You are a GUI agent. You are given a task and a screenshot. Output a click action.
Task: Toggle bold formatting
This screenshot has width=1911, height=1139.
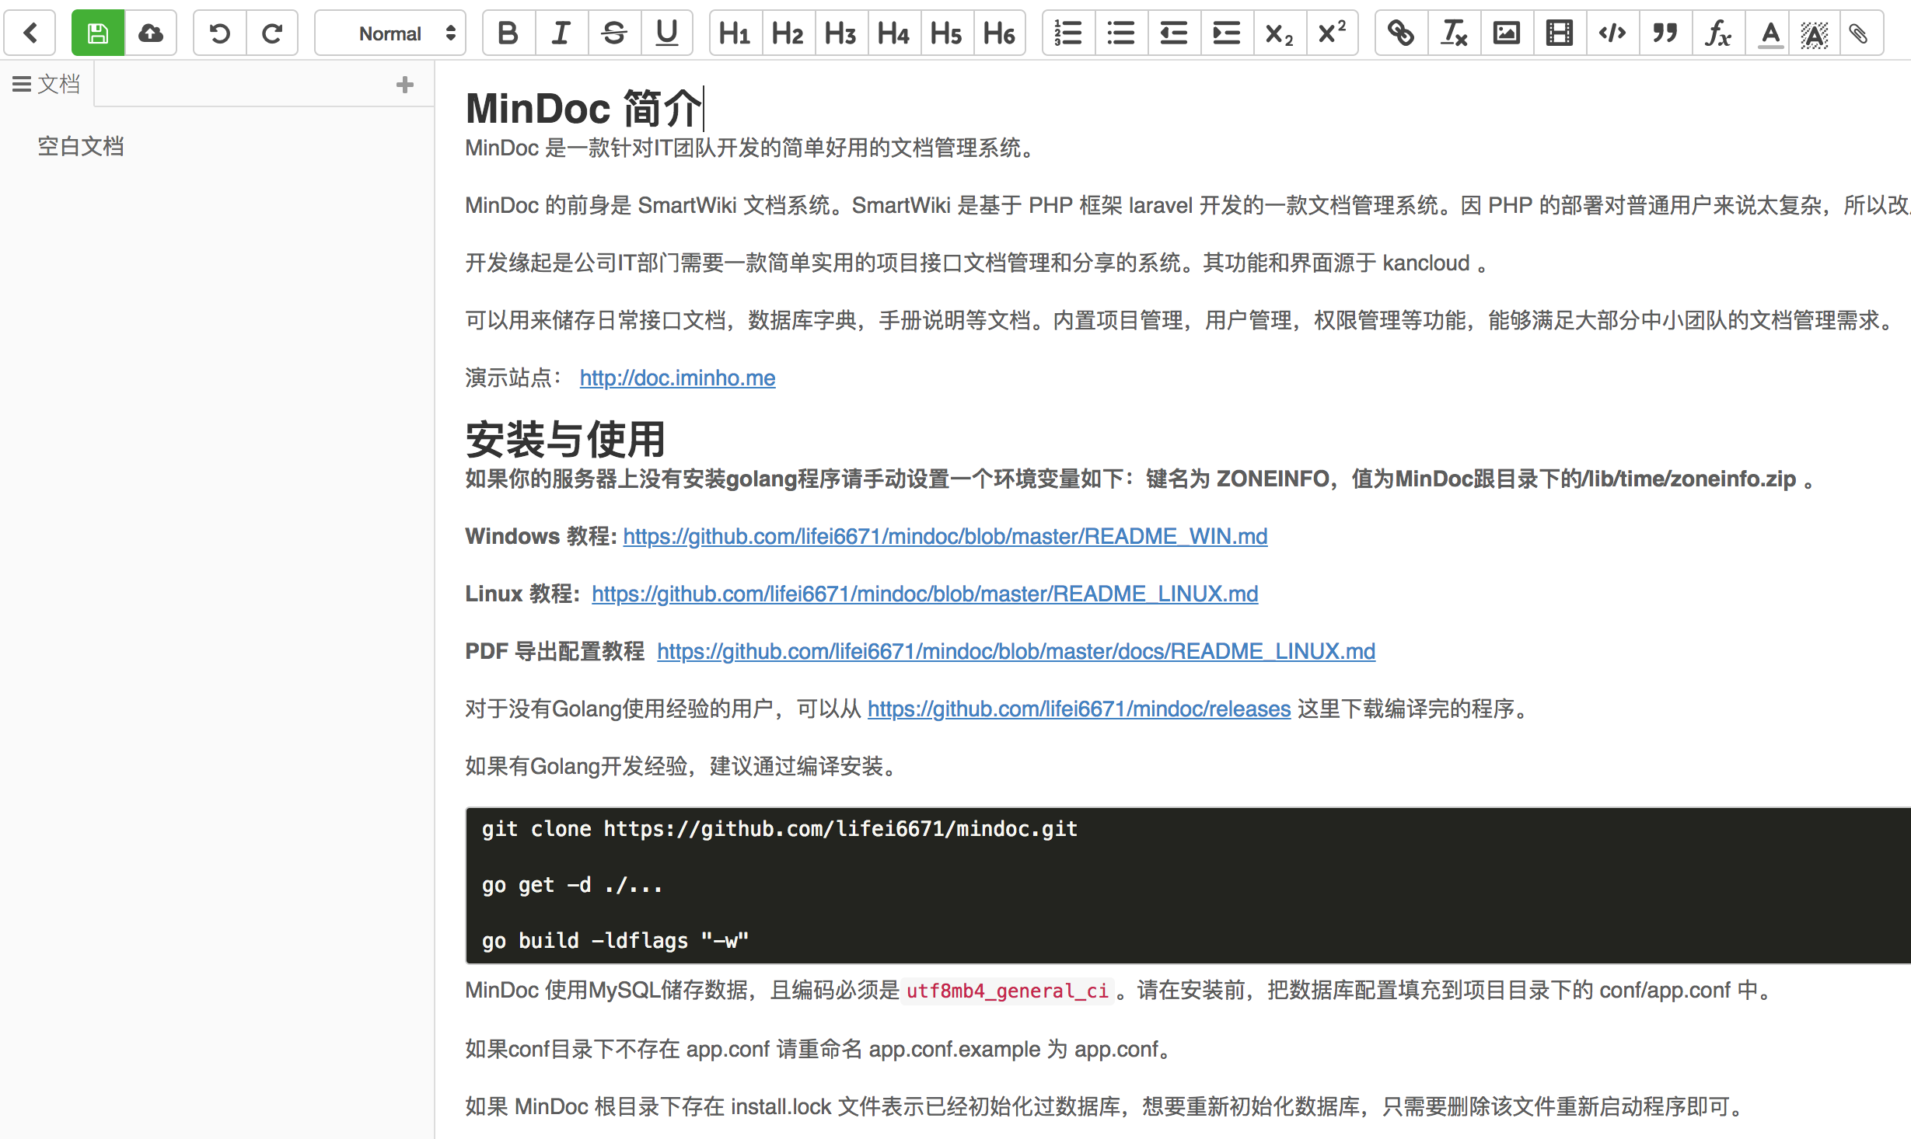[507, 33]
